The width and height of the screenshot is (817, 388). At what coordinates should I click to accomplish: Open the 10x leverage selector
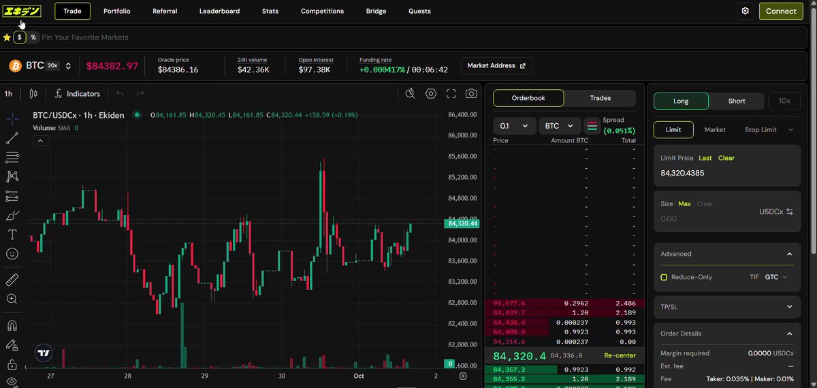click(x=784, y=101)
